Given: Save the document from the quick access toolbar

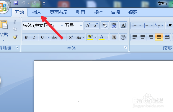Looking at the screenshot, I should (16, 3).
